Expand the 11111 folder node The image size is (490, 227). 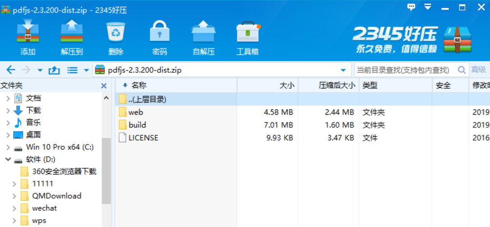point(14,184)
